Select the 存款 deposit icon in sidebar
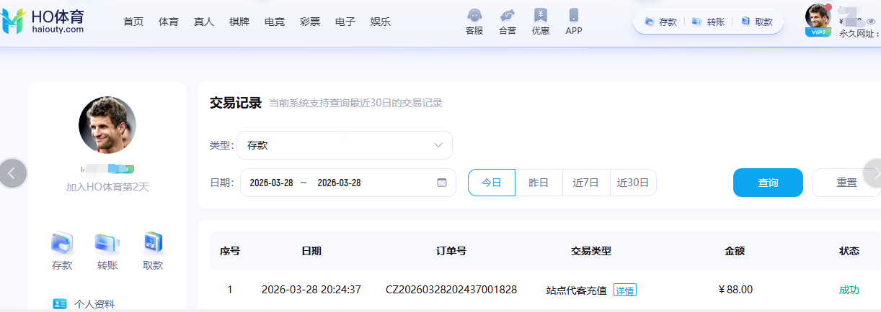The image size is (881, 312). (62, 244)
